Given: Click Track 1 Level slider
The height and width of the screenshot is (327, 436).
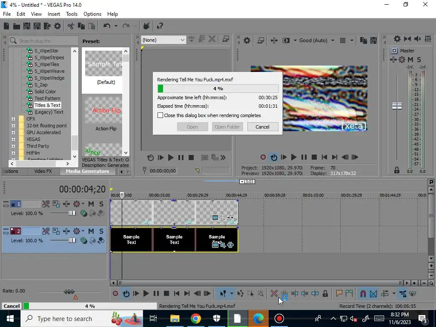Looking at the screenshot, I should (x=72, y=213).
